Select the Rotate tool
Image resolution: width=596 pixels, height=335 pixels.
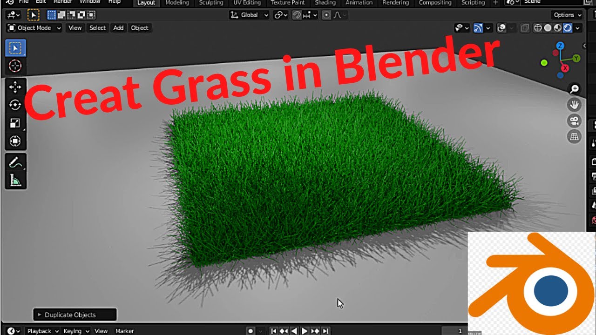[15, 105]
